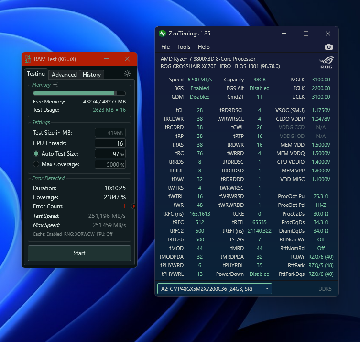This screenshot has height=342, width=360.
Task: Switch to the Advanced tab
Action: [64, 75]
